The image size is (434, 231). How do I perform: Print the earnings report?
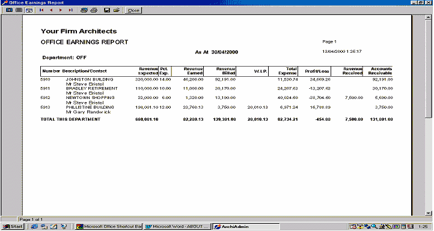[x=94, y=10]
